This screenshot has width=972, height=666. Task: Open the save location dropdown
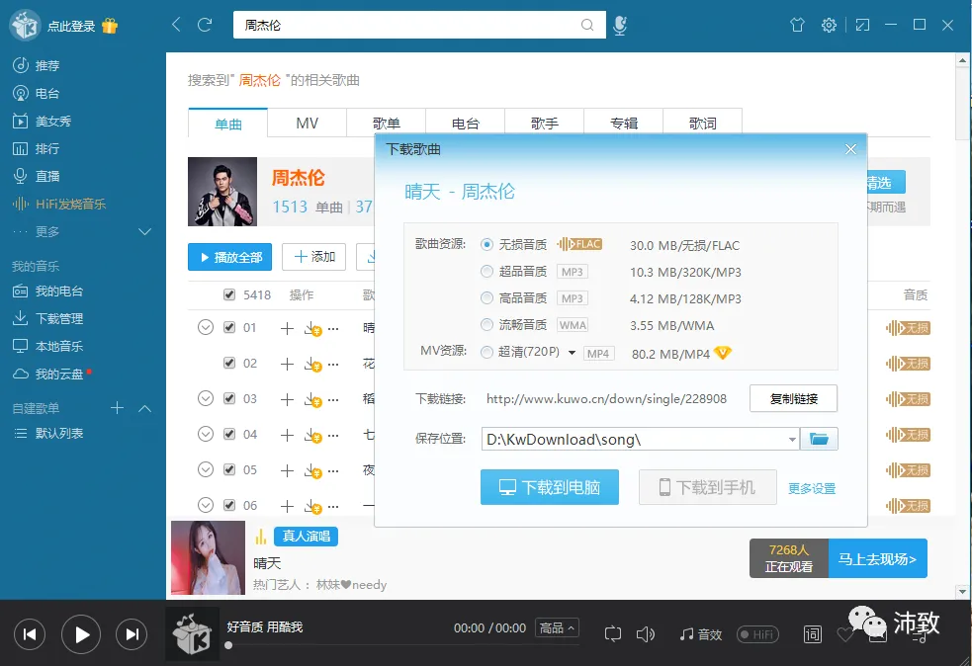[792, 440]
